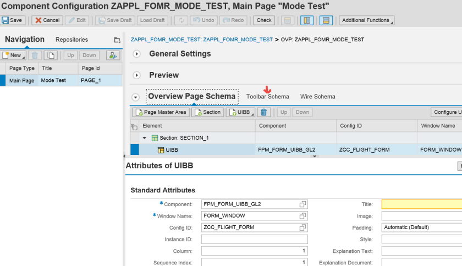This screenshot has width=462, height=266.
Task: Open the Toolbar Schema tab
Action: pos(267,97)
